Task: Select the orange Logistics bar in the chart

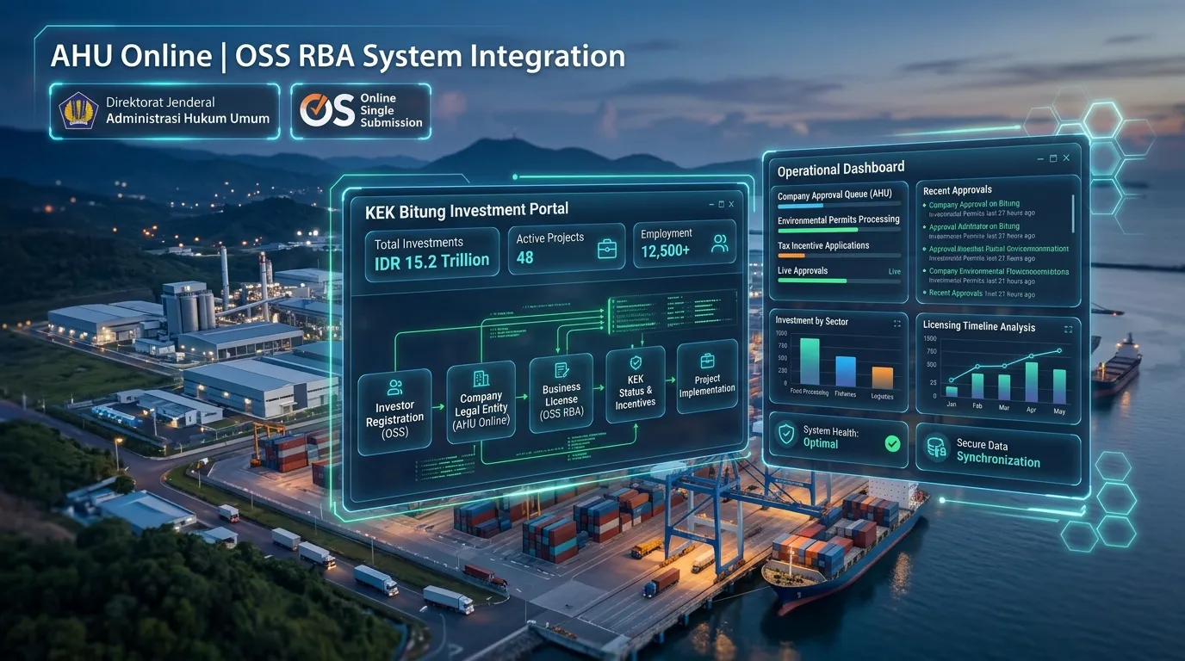Action: [882, 378]
